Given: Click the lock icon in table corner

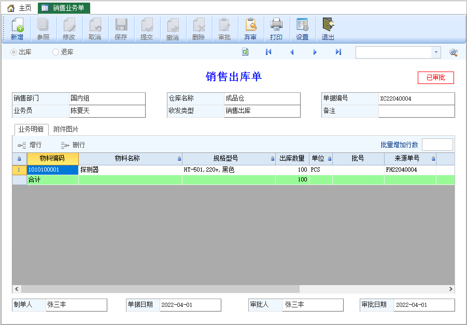Looking at the screenshot, I should [19, 159].
